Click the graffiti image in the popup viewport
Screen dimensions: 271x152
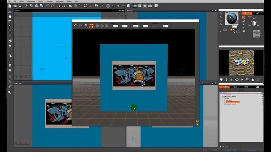[134, 75]
